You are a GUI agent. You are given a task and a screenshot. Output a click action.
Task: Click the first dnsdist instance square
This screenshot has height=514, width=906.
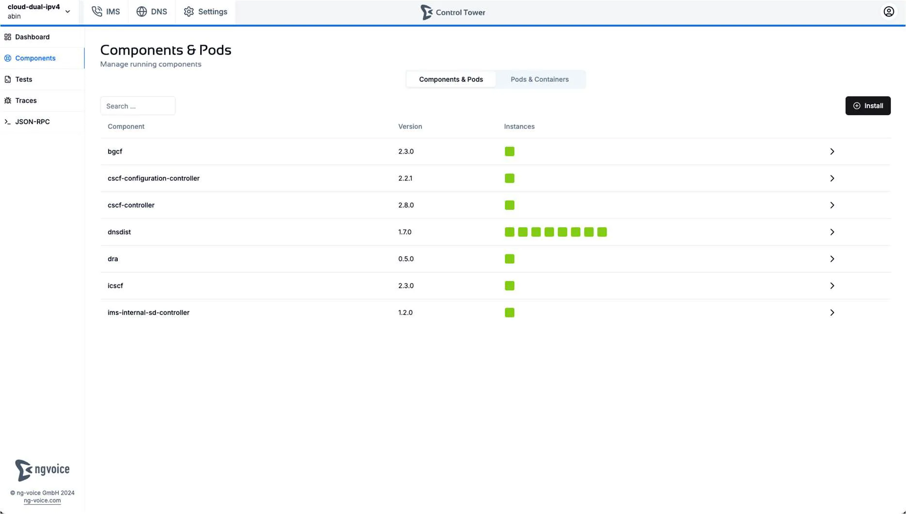pos(509,232)
